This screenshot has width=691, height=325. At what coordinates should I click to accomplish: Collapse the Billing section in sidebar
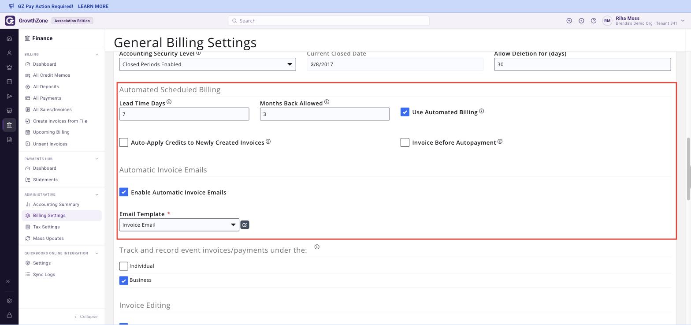(97, 55)
